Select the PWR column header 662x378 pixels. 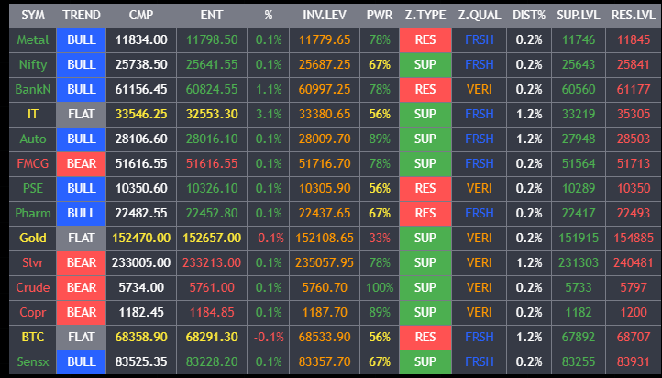click(x=378, y=15)
